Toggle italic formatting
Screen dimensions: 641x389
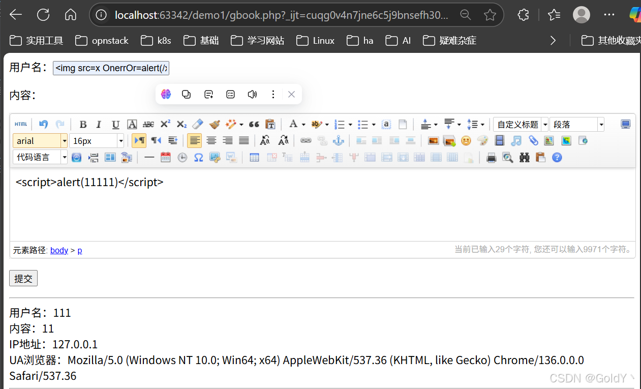[x=99, y=125]
